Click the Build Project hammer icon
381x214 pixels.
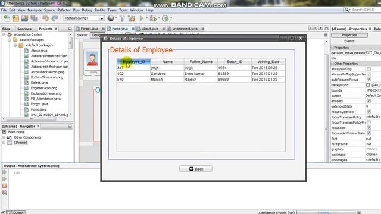tap(122, 18)
